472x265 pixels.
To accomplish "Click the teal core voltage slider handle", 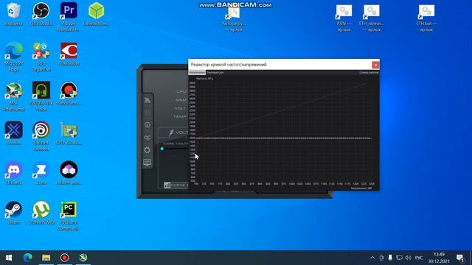I will coord(162,149).
